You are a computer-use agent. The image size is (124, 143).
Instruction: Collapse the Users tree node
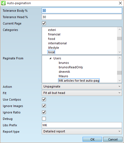coord(50,58)
